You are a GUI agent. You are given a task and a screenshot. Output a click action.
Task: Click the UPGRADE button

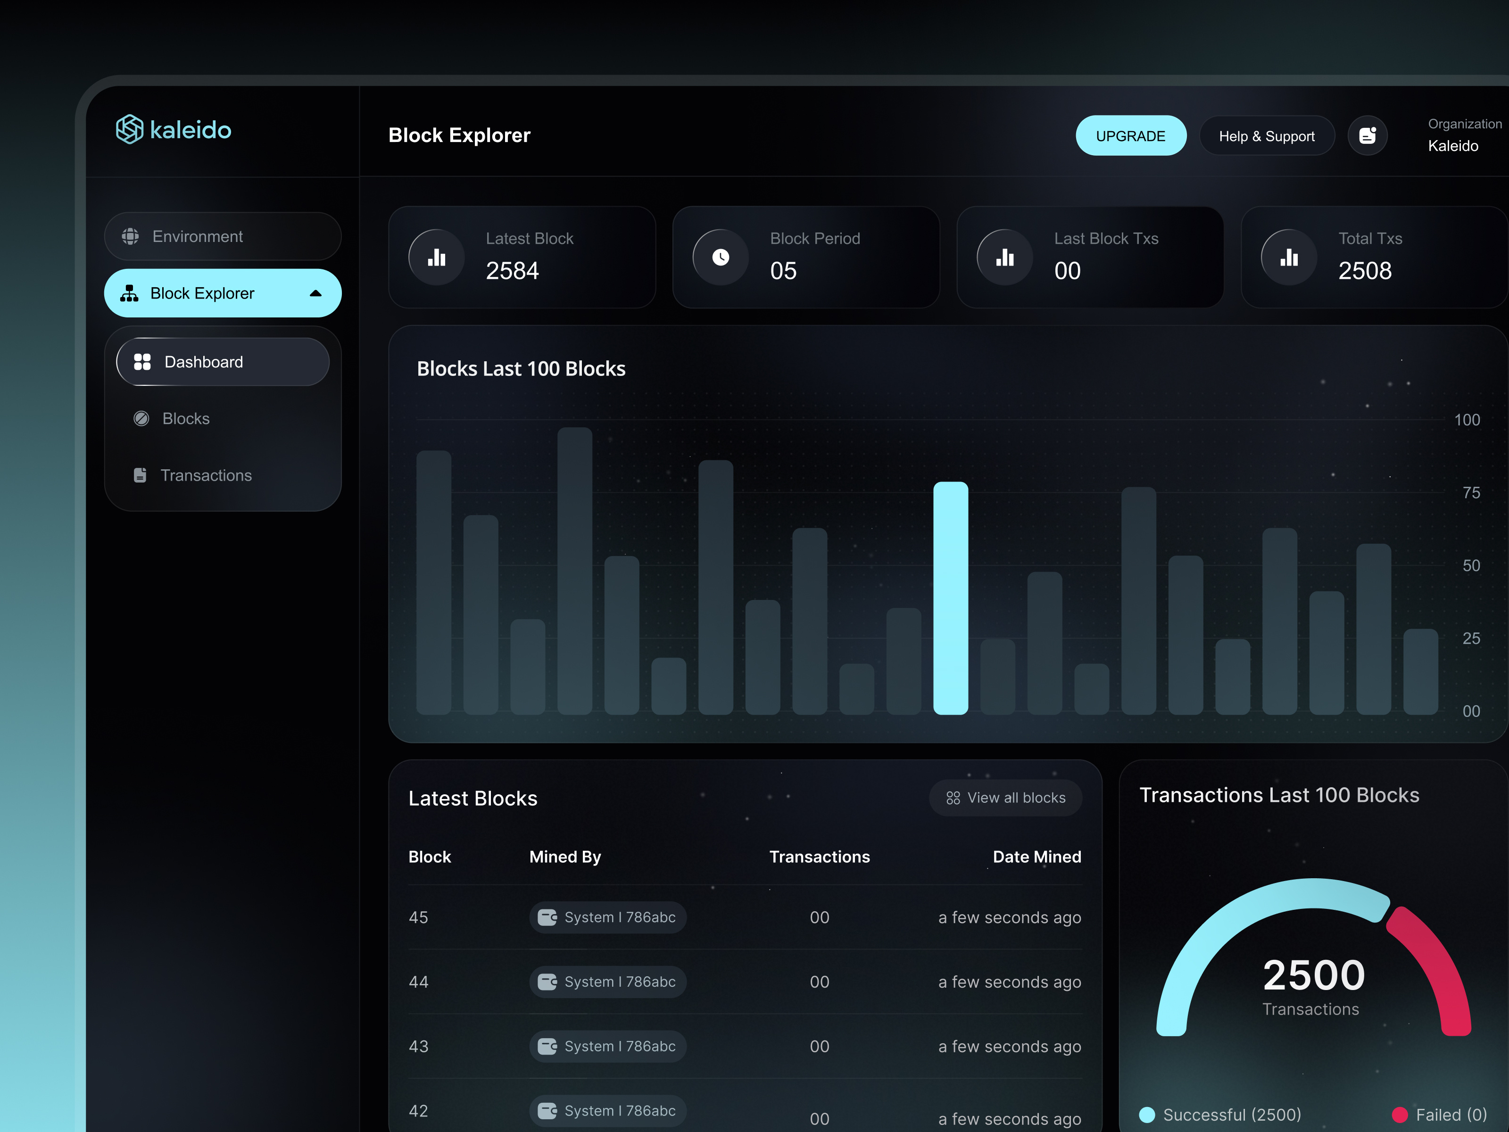click(1131, 135)
